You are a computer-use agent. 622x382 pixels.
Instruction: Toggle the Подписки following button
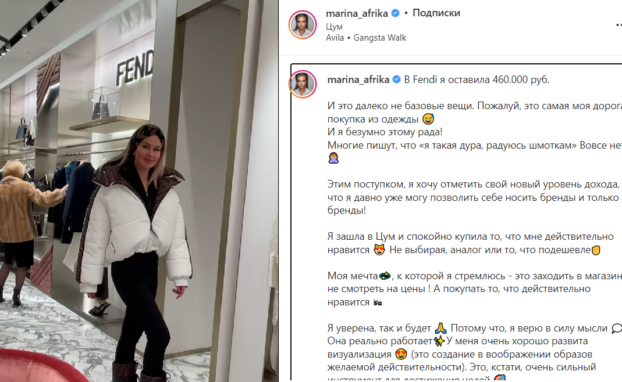(x=436, y=13)
